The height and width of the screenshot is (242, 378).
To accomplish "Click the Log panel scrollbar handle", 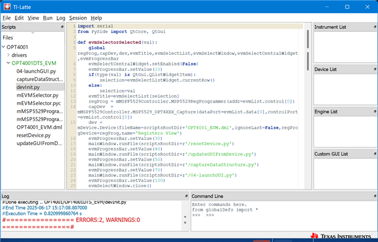I will [x=185, y=220].
